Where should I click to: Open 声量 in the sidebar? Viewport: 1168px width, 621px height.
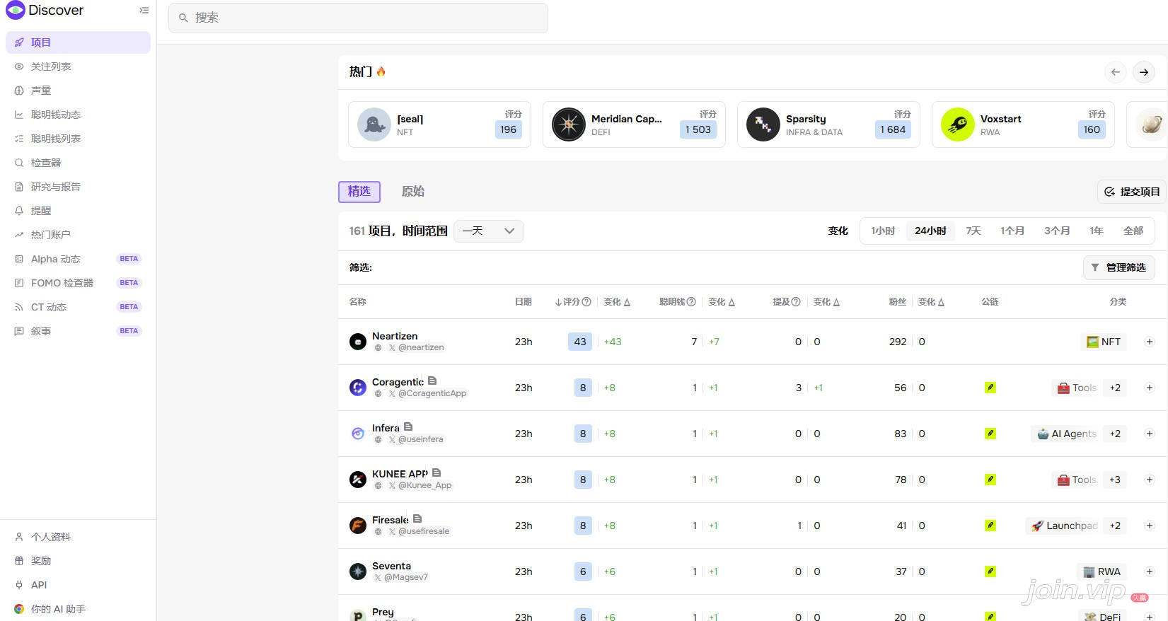pyautogui.click(x=78, y=91)
